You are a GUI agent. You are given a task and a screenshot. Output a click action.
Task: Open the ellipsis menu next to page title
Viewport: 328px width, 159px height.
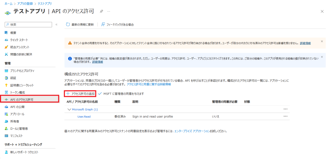pos(109,11)
